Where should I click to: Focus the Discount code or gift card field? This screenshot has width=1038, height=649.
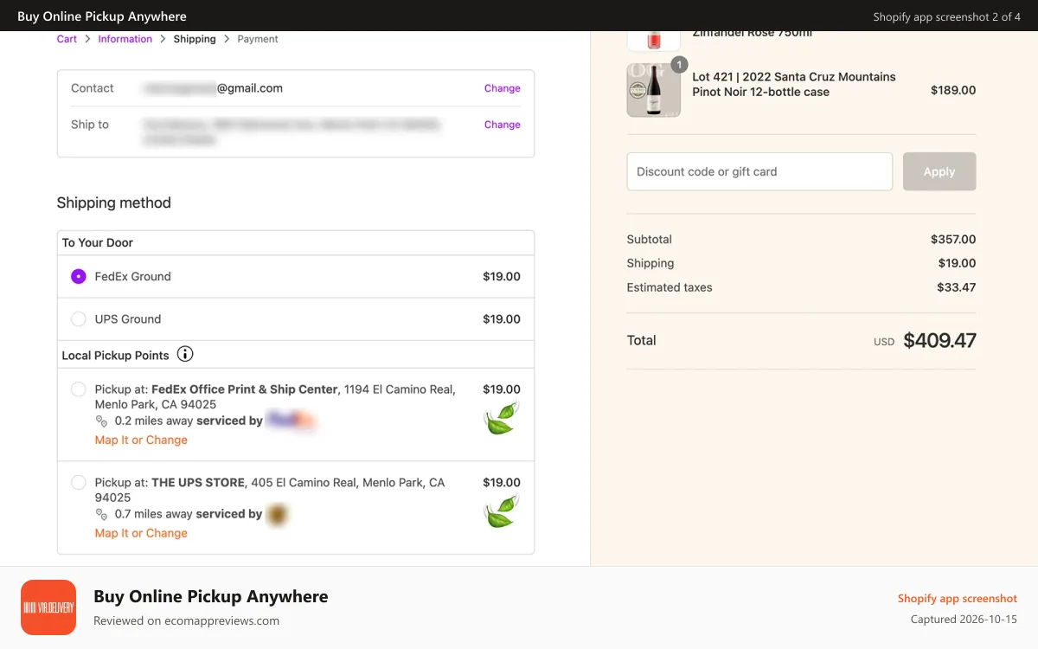pyautogui.click(x=759, y=171)
